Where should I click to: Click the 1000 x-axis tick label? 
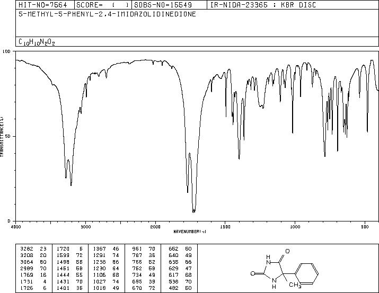pyautogui.click(x=295, y=227)
